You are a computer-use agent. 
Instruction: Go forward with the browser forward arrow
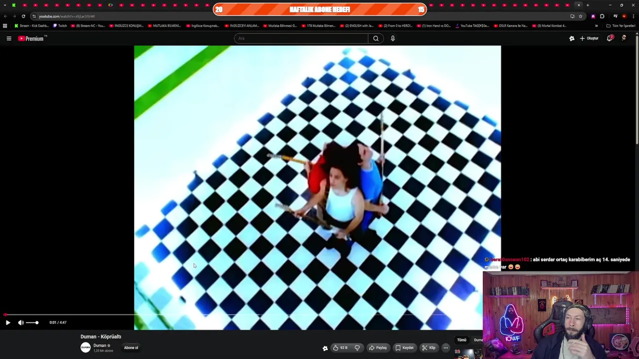(x=14, y=16)
